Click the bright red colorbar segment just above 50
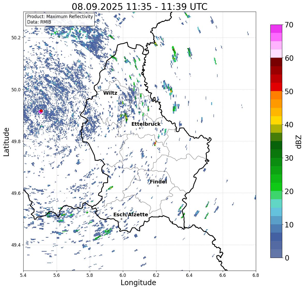Screen dimensions: 305x289 pyautogui.click(x=276, y=87)
